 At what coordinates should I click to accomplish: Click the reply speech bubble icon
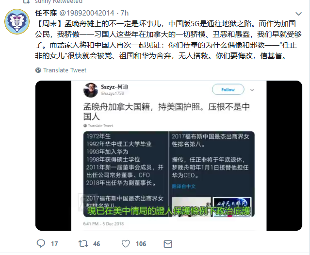[41, 243]
